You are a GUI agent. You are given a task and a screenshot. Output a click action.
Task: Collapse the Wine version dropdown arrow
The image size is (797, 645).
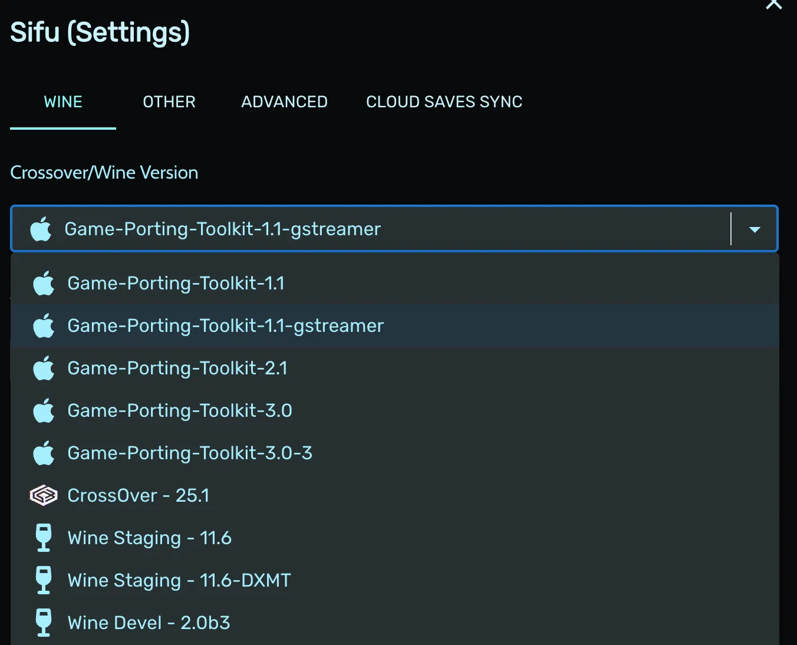pyautogui.click(x=755, y=229)
